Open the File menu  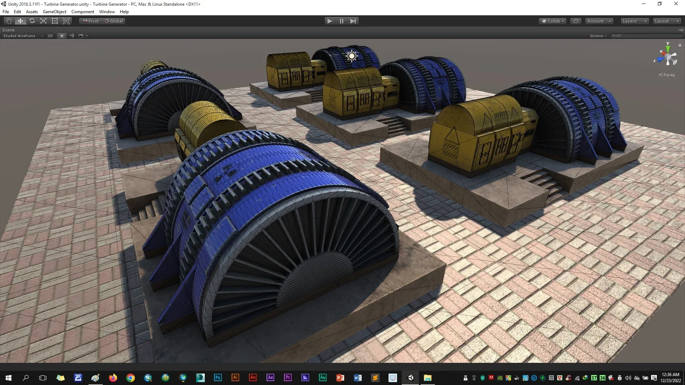[6, 12]
